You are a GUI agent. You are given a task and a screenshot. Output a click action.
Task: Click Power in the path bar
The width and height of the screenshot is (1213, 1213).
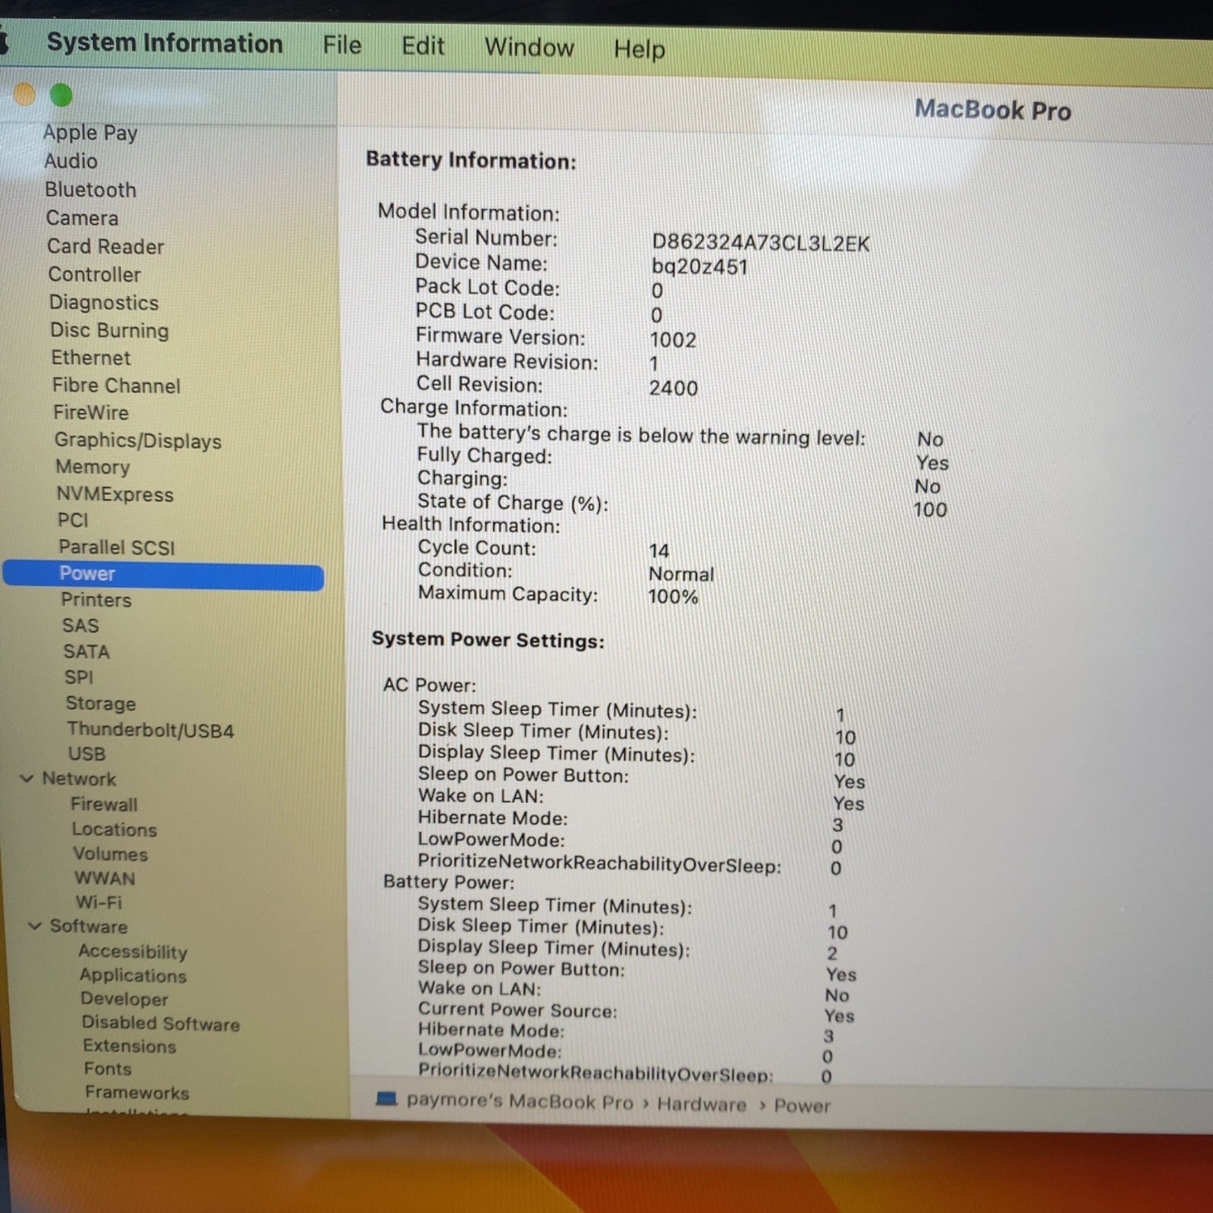click(802, 1105)
